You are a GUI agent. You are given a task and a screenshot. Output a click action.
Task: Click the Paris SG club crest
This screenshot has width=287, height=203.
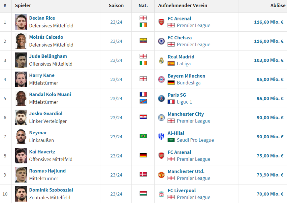coord(162,98)
